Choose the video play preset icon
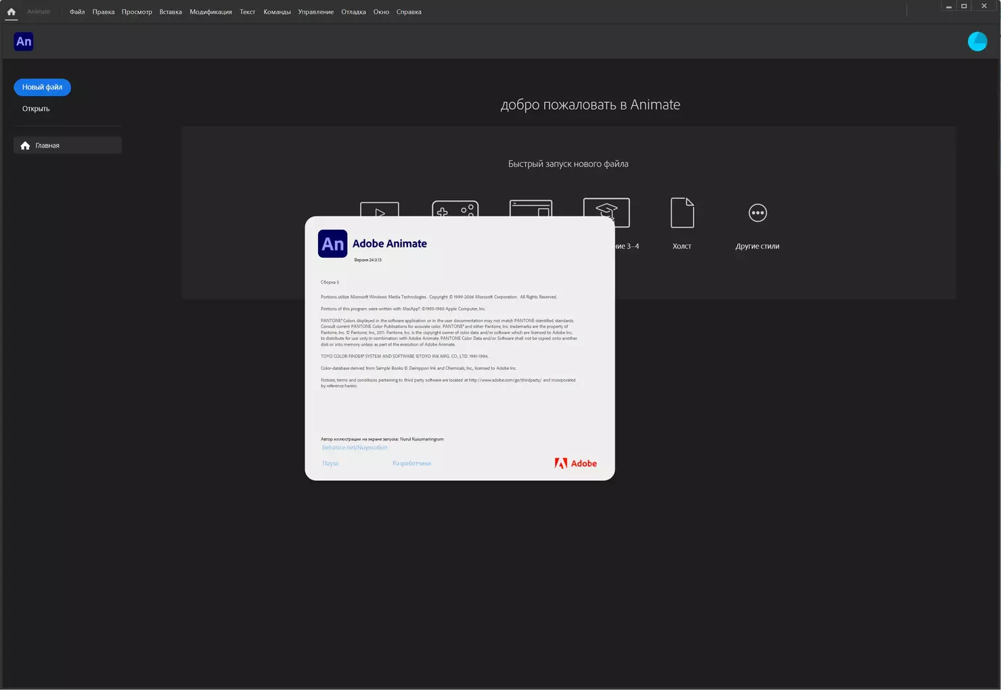 [380, 209]
